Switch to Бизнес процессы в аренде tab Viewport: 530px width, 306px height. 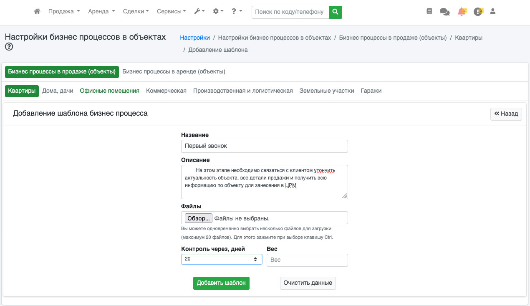pos(174,71)
